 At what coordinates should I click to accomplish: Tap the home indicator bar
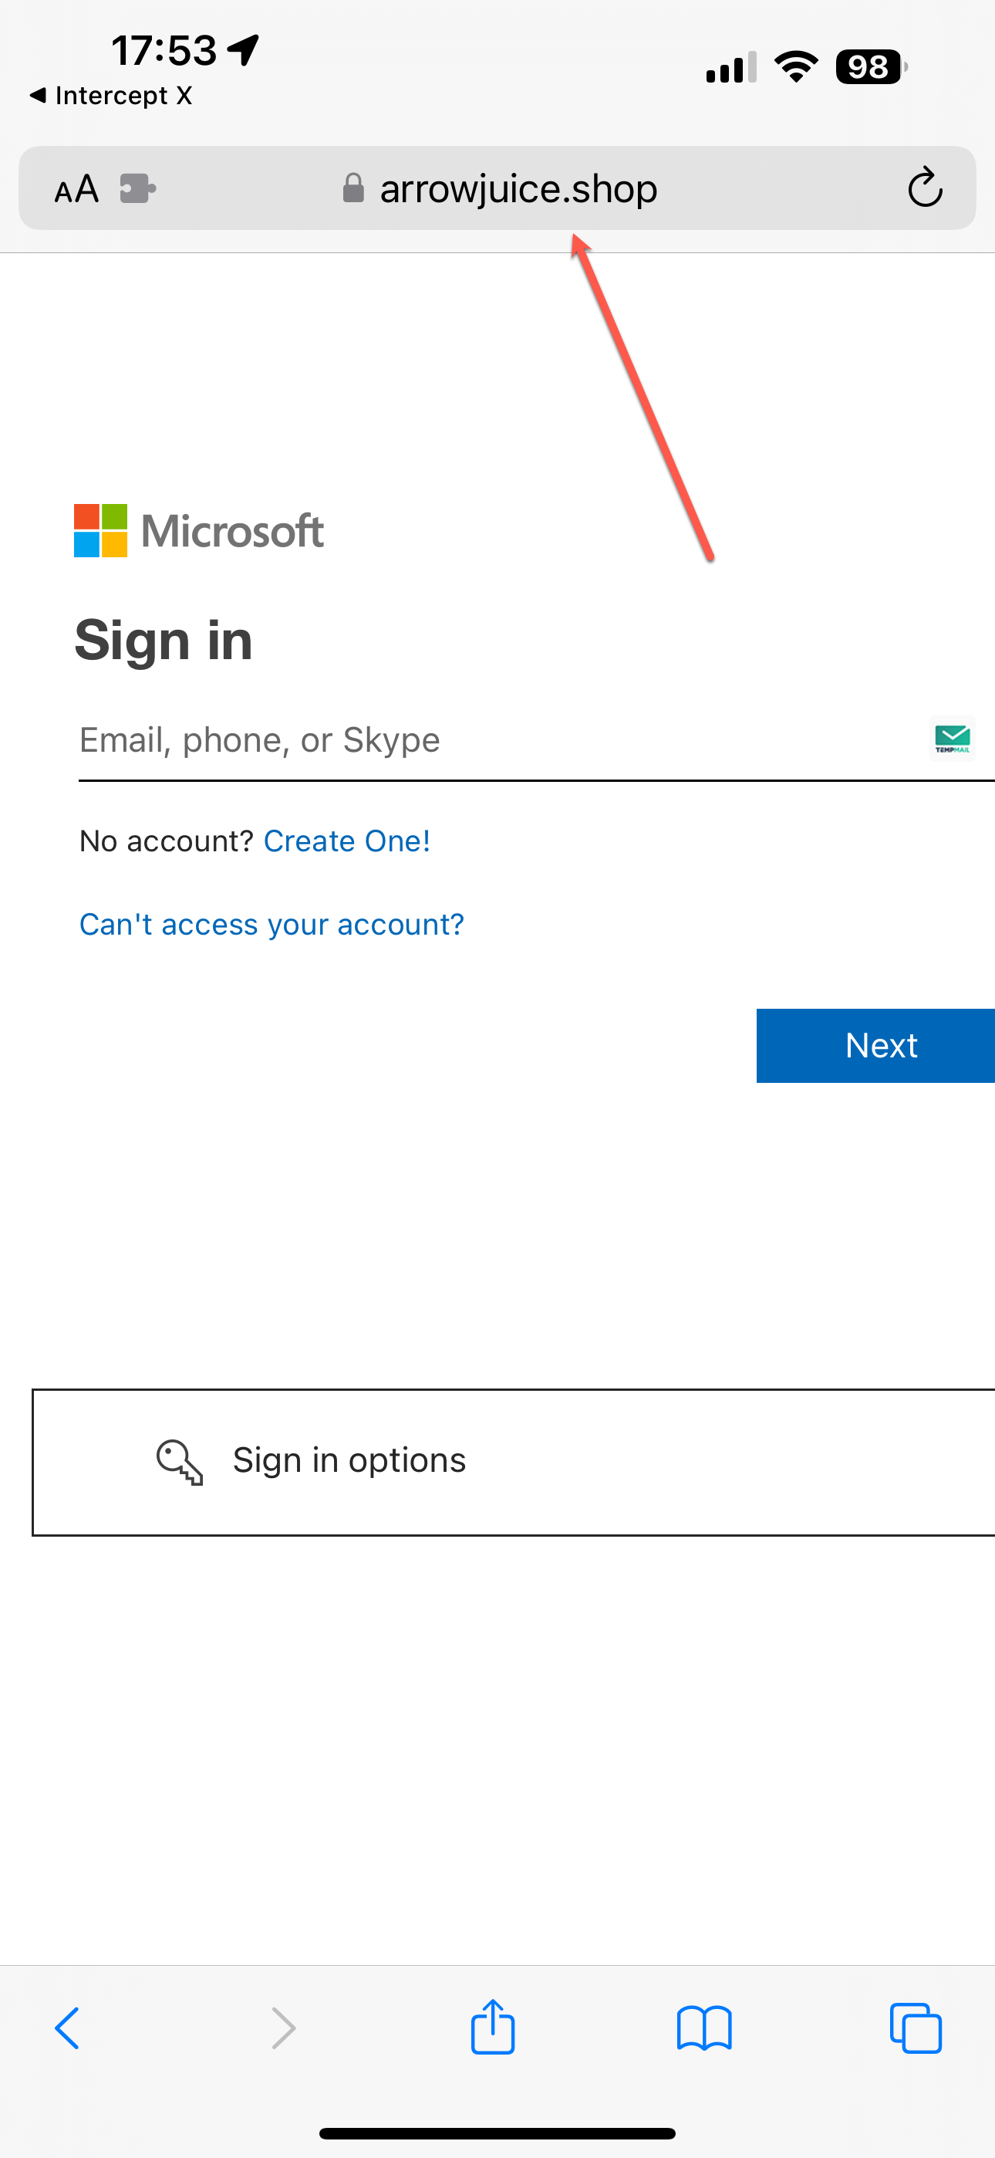[x=497, y=2133]
